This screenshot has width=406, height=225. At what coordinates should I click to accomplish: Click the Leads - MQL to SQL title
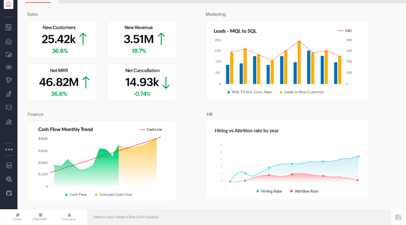pos(235,31)
